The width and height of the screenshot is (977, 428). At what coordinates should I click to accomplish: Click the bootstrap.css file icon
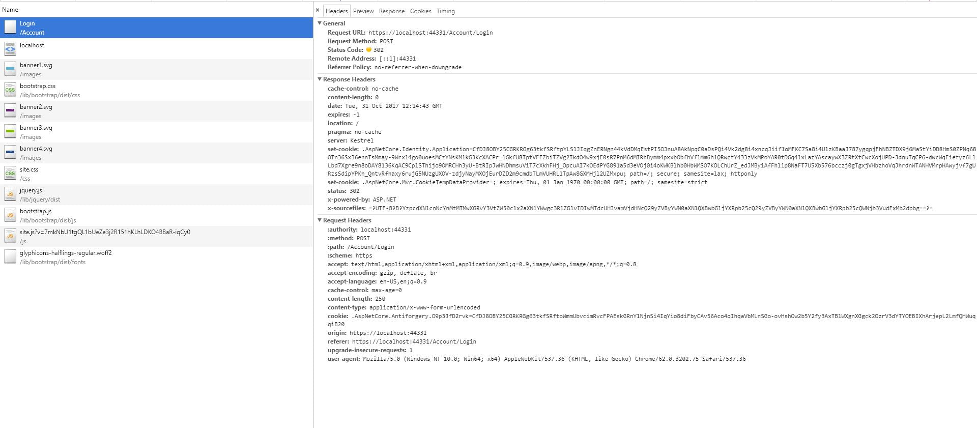coord(10,90)
